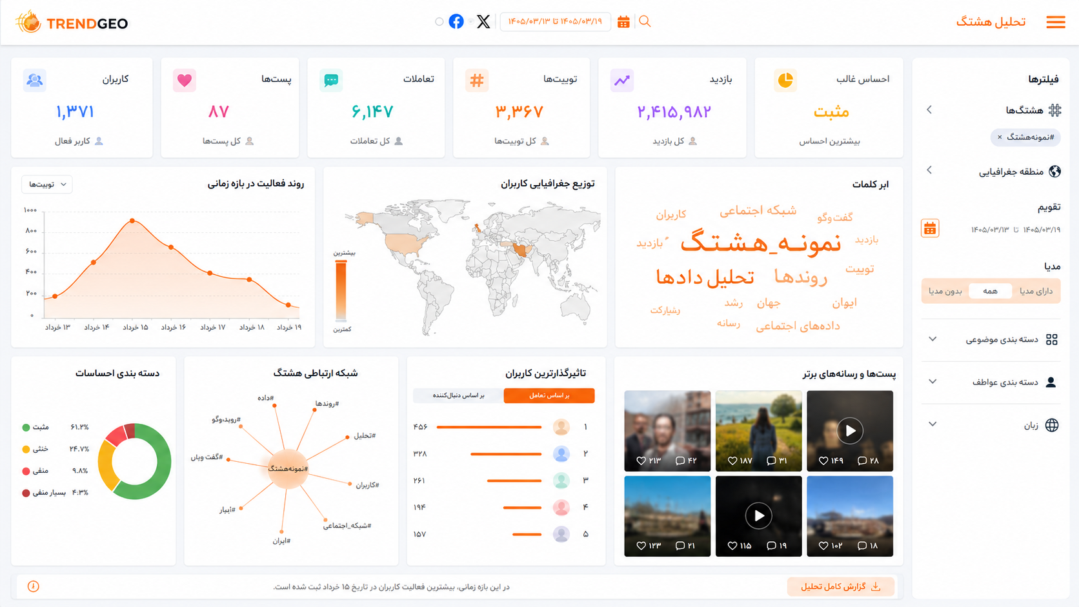Click روندها in word cloud
1079x607 pixels.
click(x=801, y=277)
